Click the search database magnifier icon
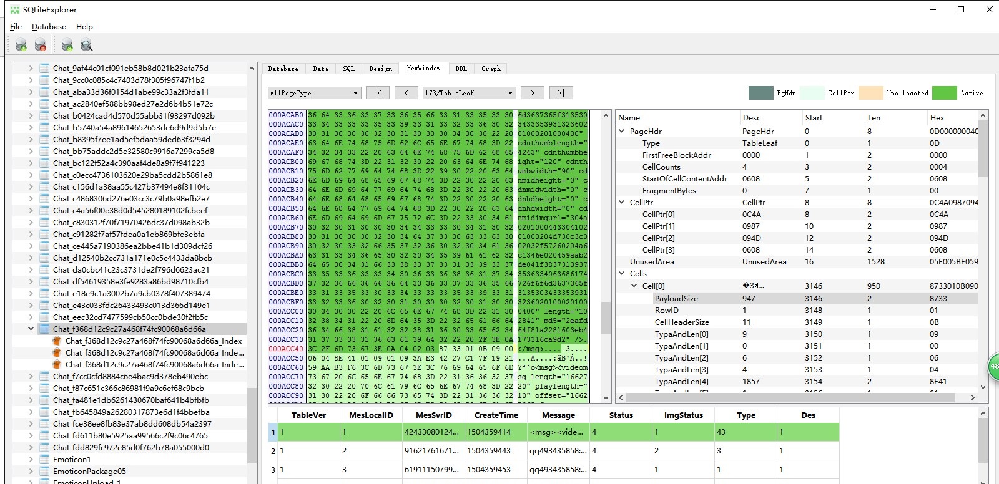999x484 pixels. (86, 45)
